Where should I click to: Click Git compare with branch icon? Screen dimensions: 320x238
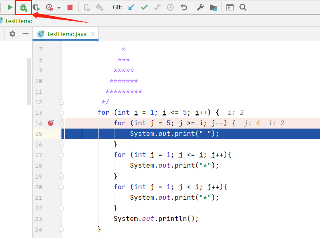[x=157, y=8]
